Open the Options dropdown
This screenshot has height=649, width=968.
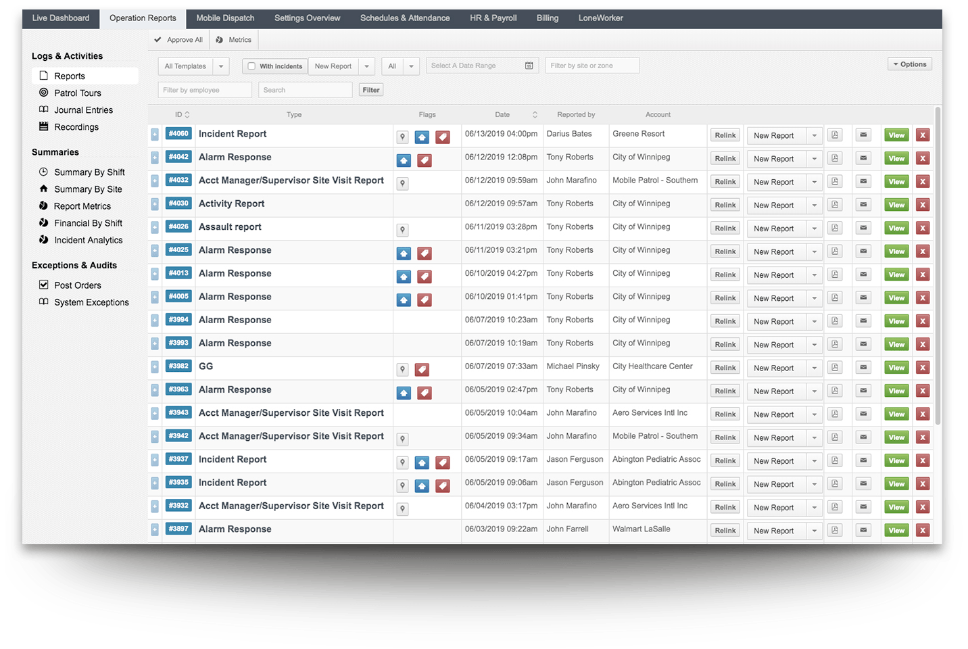click(909, 64)
